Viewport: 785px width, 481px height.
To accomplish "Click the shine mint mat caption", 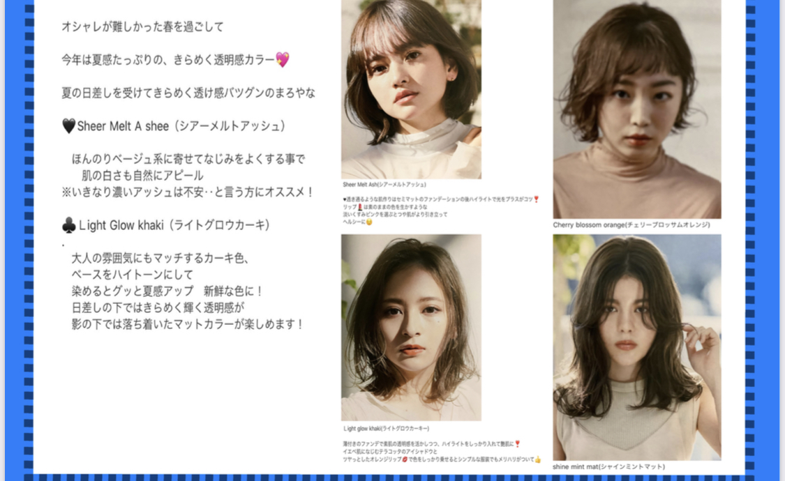I will tap(608, 466).
